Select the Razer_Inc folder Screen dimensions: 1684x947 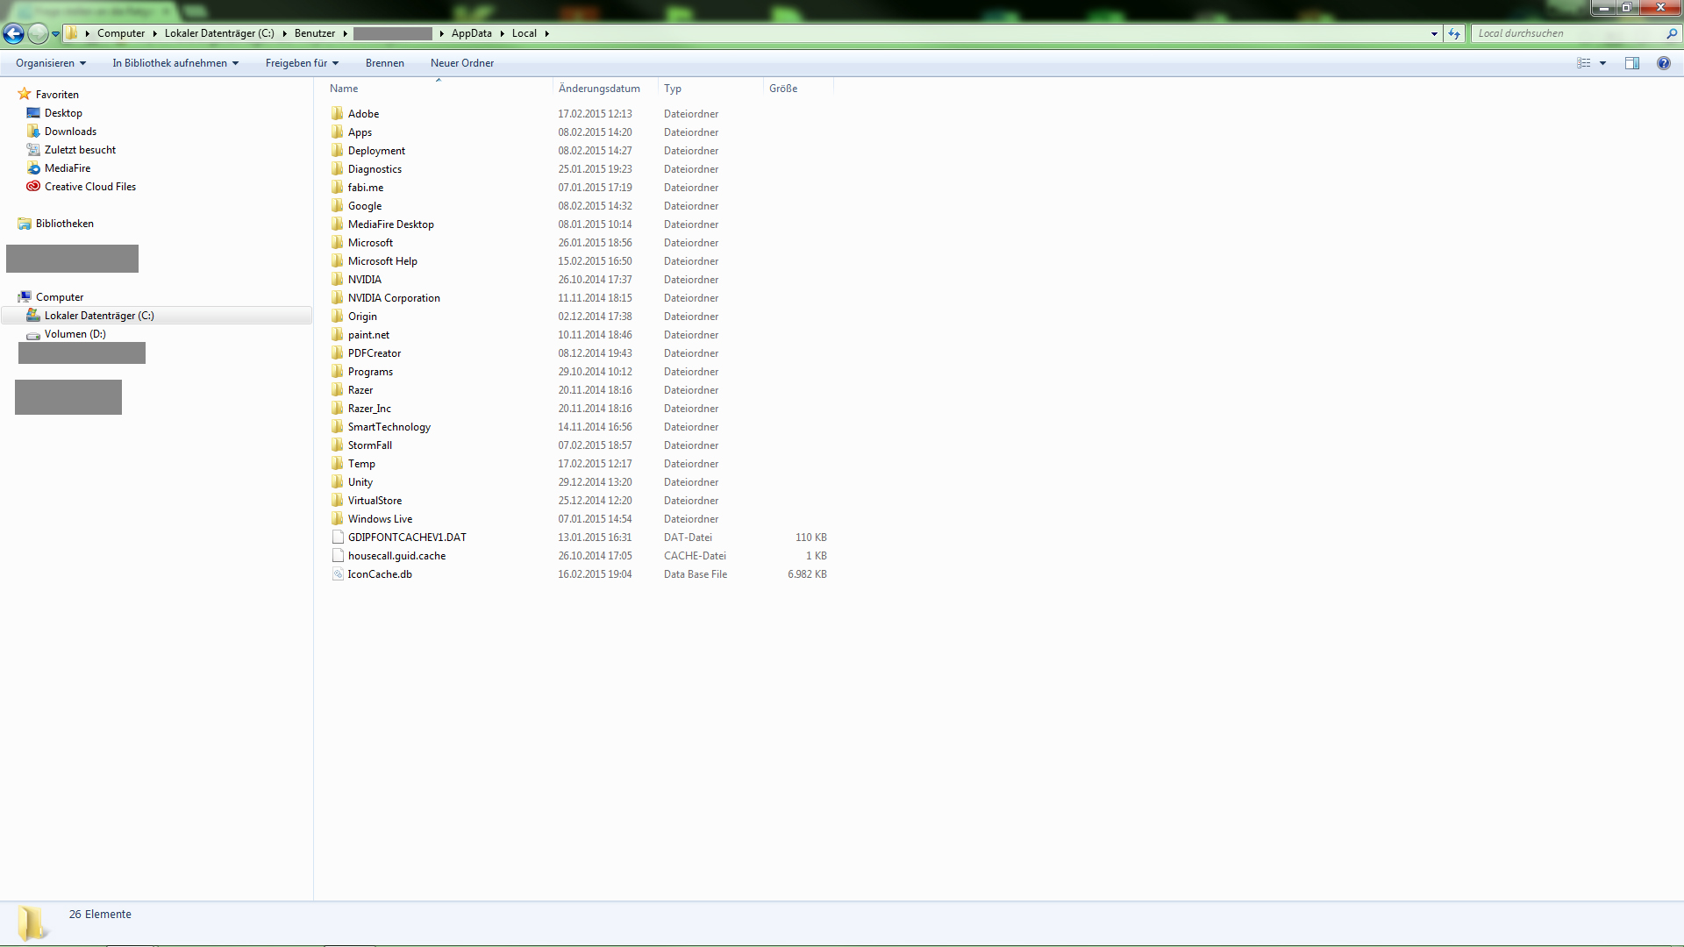click(369, 409)
